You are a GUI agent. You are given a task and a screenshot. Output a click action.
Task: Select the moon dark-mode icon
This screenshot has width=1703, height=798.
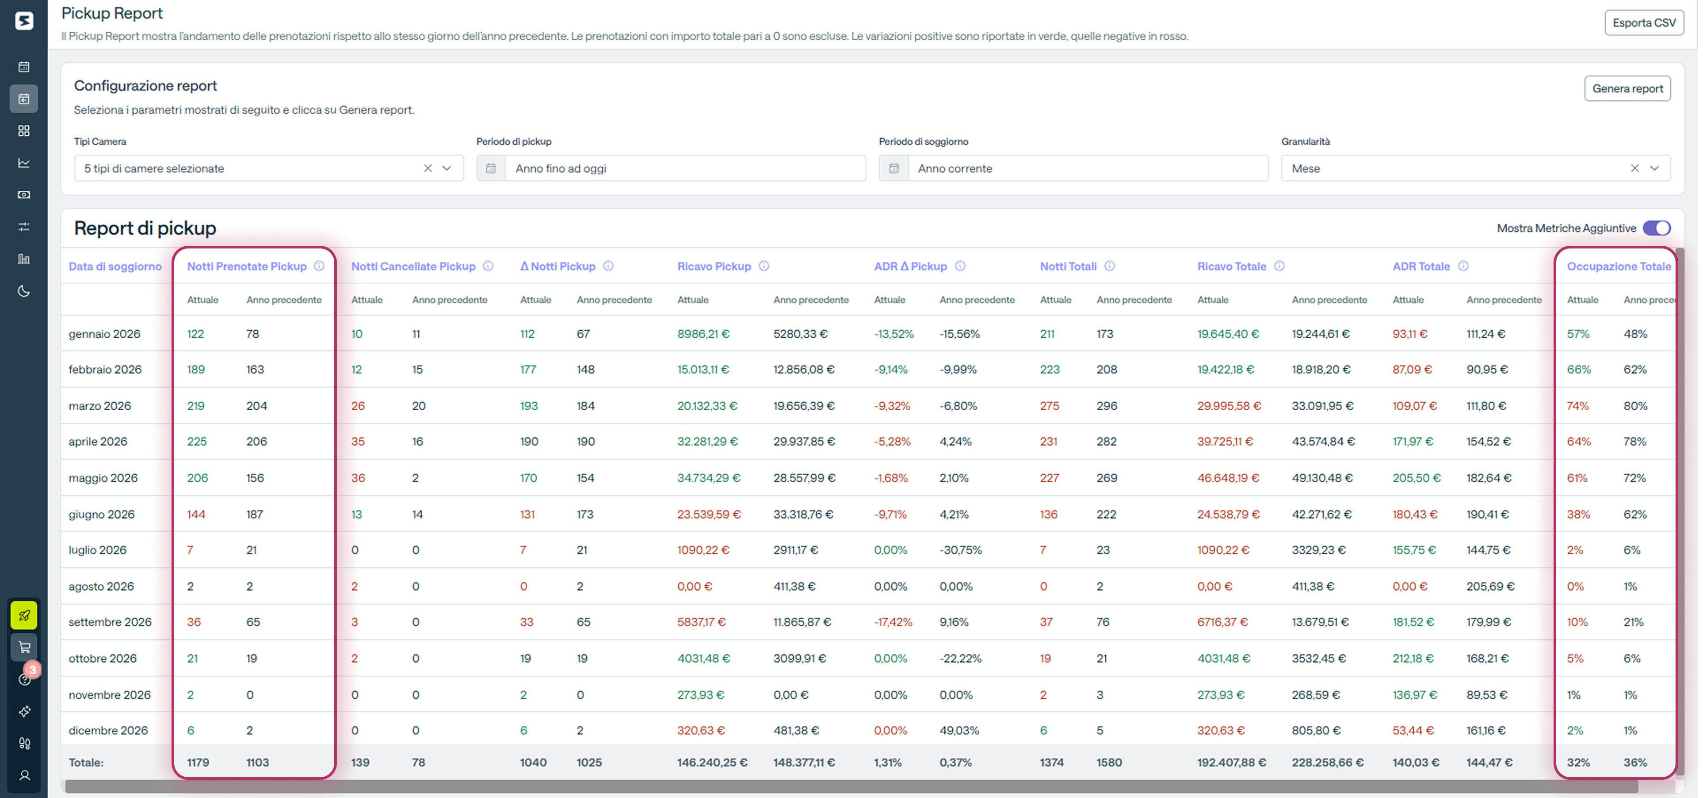click(24, 291)
